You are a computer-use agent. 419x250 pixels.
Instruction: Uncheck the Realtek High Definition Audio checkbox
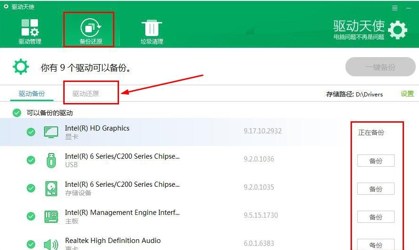pyautogui.click(x=31, y=244)
